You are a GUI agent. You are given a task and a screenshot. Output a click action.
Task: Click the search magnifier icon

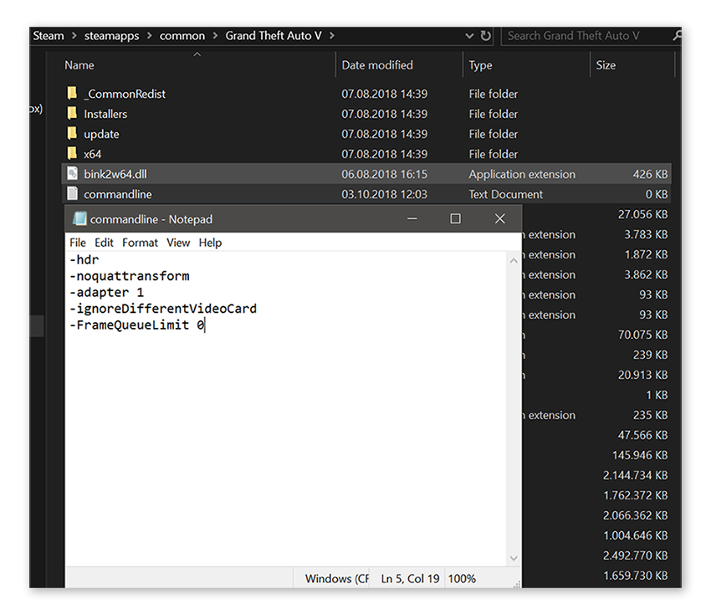coord(677,36)
